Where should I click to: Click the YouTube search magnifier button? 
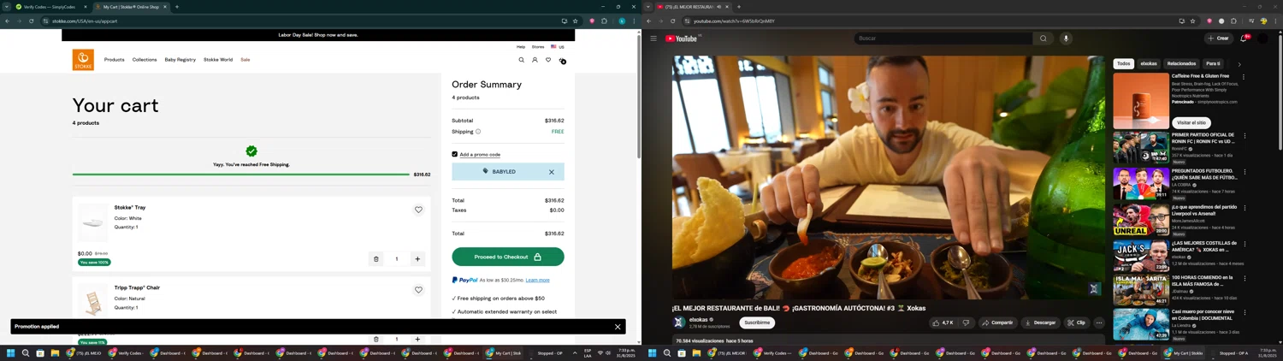tap(1044, 38)
